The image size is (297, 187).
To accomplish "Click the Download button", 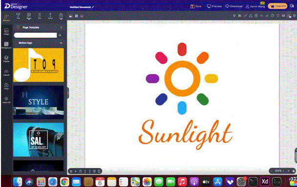I will pyautogui.click(x=233, y=6).
